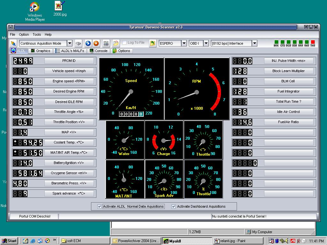Image resolution: width=327 pixels, height=245 pixels.
Task: Click the open folder toolbar icon
Action: (116, 43)
